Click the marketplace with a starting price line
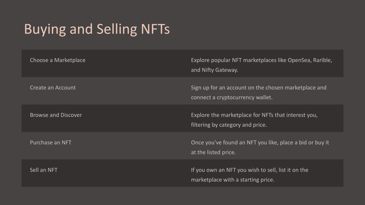The image size is (365, 205). [x=232, y=180]
